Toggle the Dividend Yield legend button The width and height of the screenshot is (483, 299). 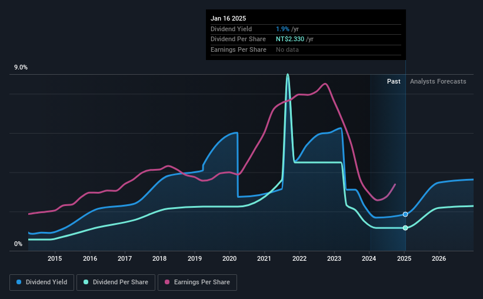coord(42,283)
